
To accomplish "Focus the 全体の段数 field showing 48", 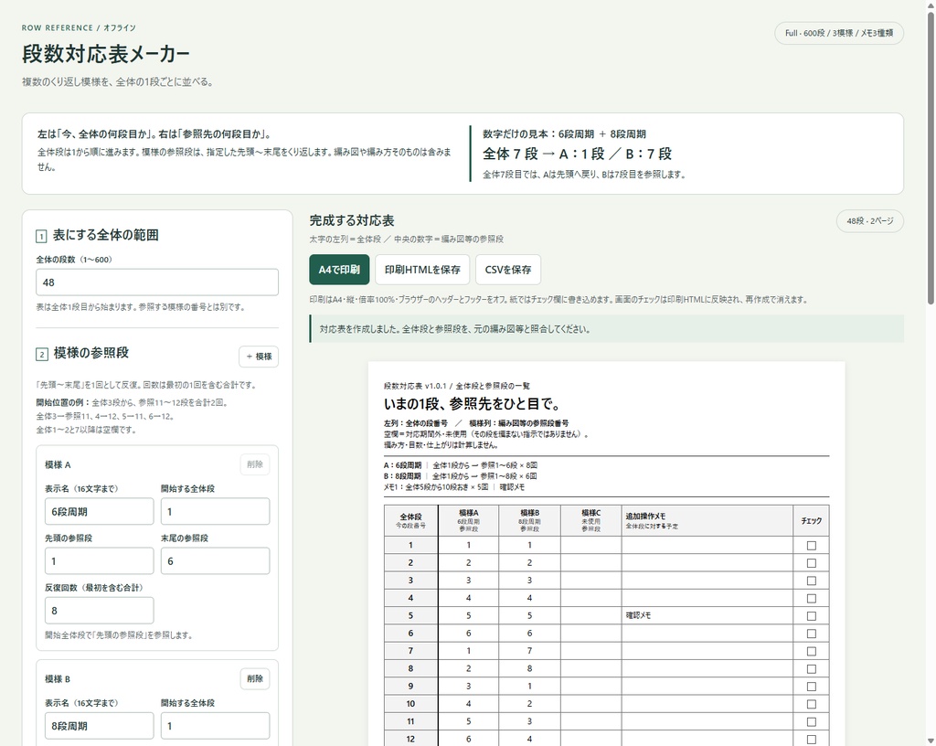I will 157,282.
